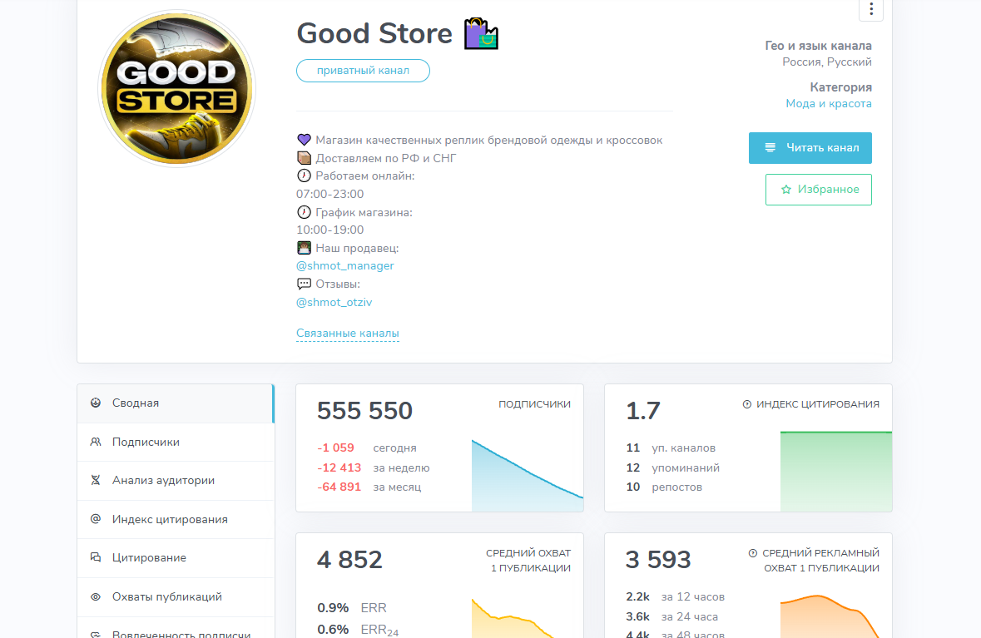The width and height of the screenshot is (981, 638).
Task: Open the three-dot options menu
Action: click(871, 9)
